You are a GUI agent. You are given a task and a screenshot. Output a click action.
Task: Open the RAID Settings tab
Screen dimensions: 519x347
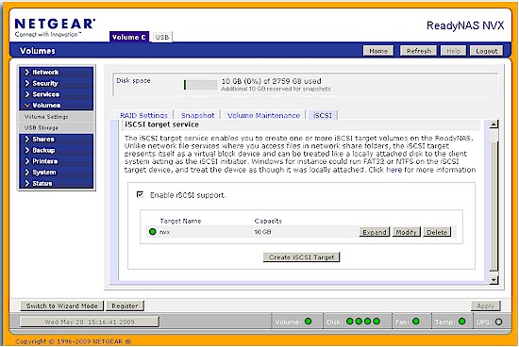143,115
